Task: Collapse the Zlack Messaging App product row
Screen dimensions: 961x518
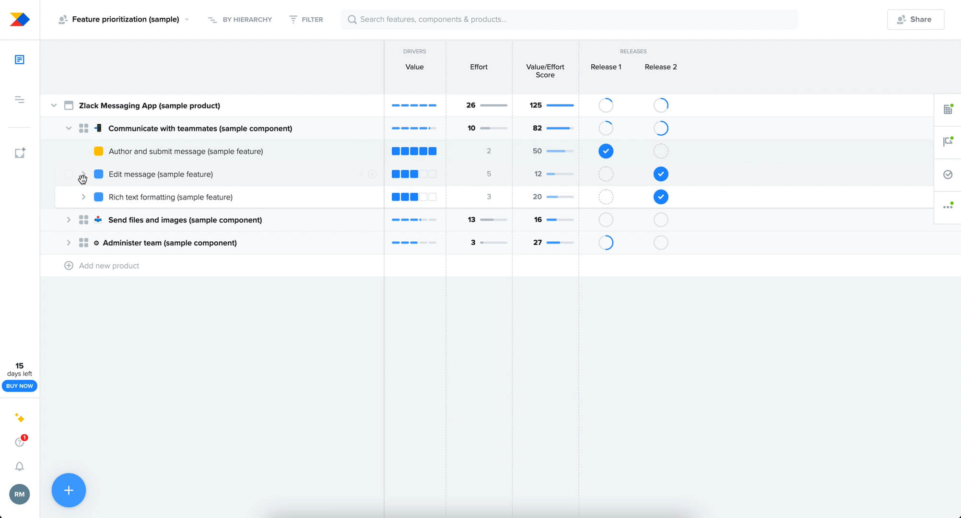Action: coord(54,105)
